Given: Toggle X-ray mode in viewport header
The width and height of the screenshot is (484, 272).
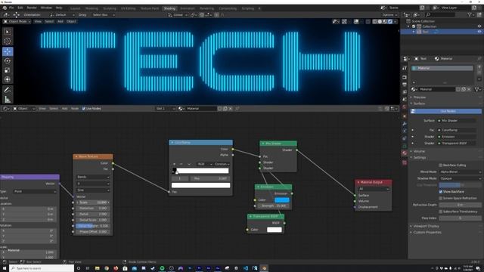Looking at the screenshot, I should point(368,22).
